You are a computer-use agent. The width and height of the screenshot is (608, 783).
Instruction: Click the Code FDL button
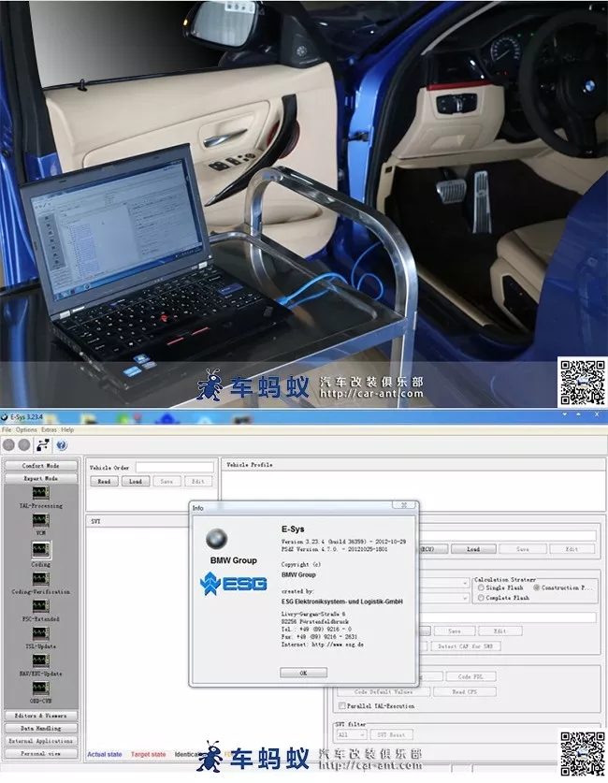point(470,676)
